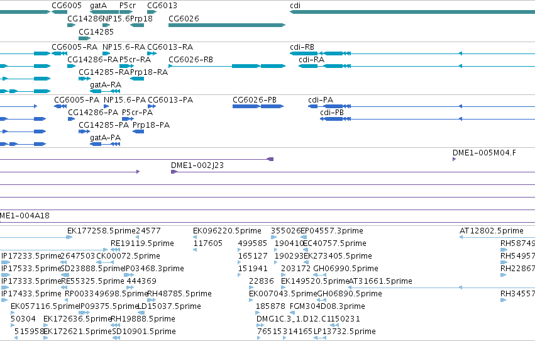
Task: Click the AT12802.5prime EST label
Action: point(492,231)
